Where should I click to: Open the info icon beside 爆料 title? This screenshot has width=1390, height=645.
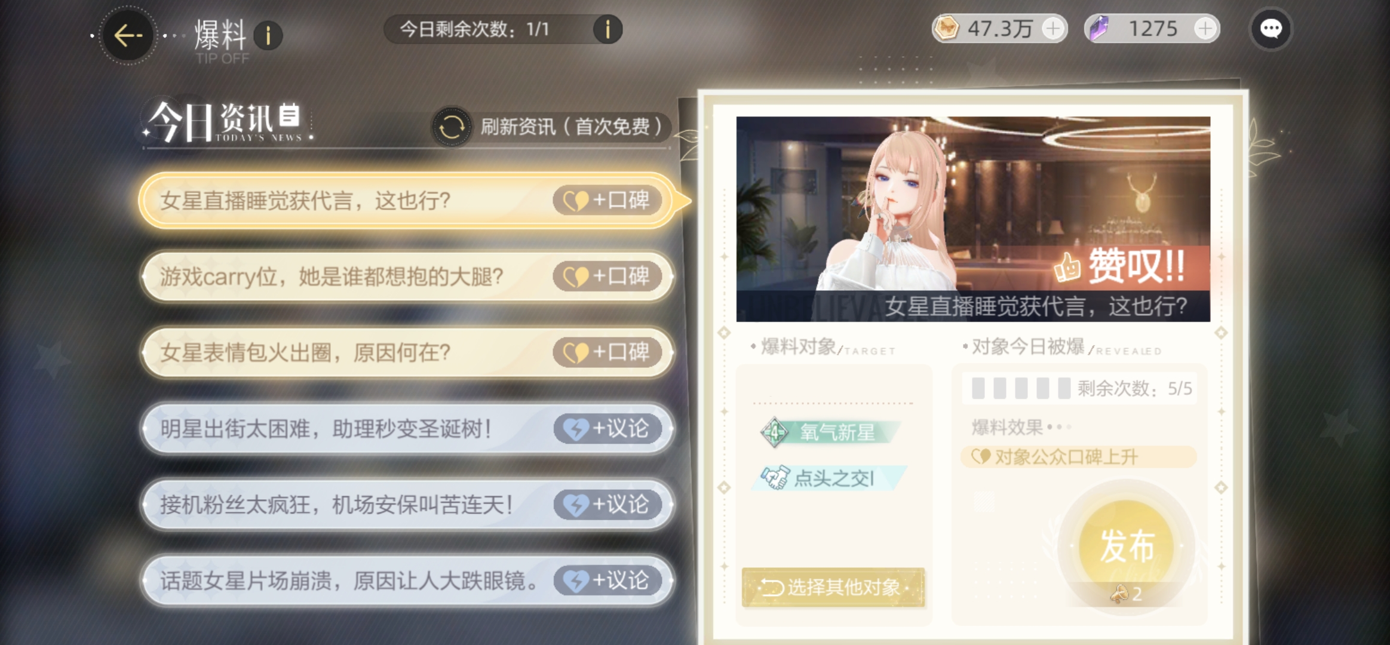(x=268, y=36)
